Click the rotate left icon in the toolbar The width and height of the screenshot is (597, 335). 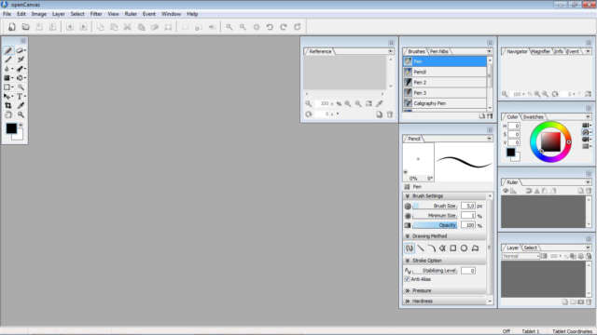[x=270, y=27]
